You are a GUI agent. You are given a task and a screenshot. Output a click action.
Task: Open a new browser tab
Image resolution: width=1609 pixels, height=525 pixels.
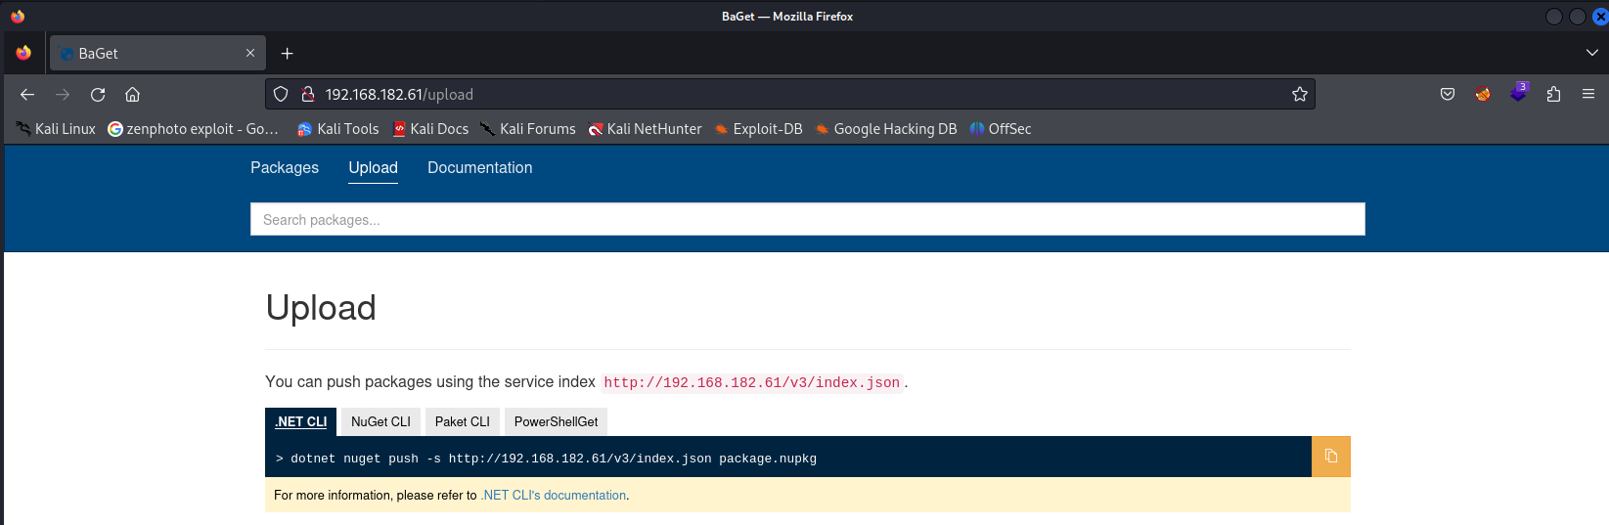[x=287, y=54]
